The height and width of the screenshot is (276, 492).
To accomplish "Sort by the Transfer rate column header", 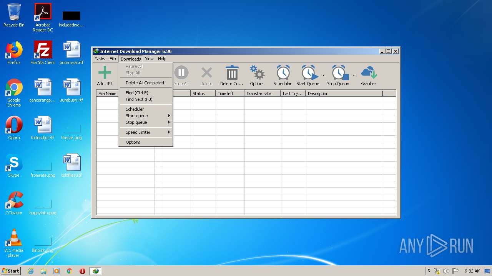I will coord(263,94).
